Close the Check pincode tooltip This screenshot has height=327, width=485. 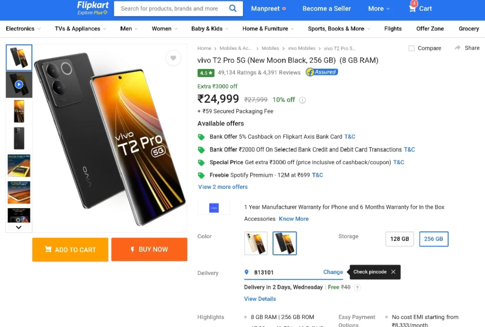coord(393,272)
